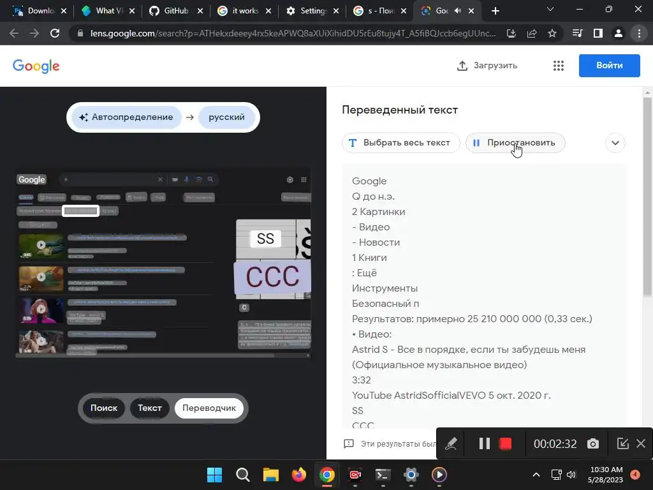
Task: Click the feedback icon near Эти результаты
Action: click(x=349, y=444)
